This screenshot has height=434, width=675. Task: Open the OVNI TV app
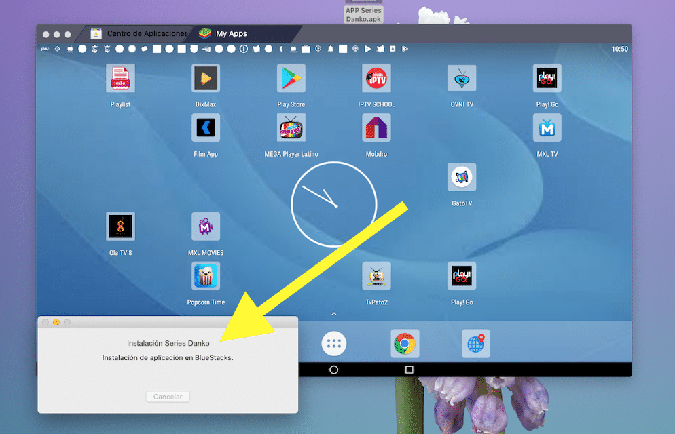click(x=462, y=79)
